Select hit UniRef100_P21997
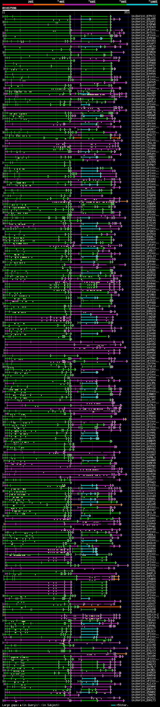The image size is (160, 707). tap(143, 455)
